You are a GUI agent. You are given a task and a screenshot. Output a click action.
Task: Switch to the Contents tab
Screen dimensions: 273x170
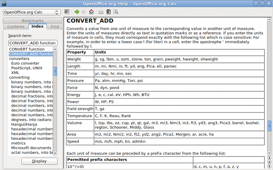coord(16,26)
